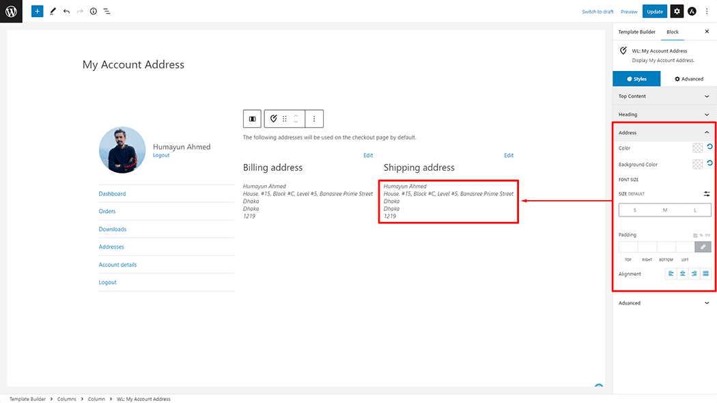Click the Undo arrow

click(x=66, y=12)
